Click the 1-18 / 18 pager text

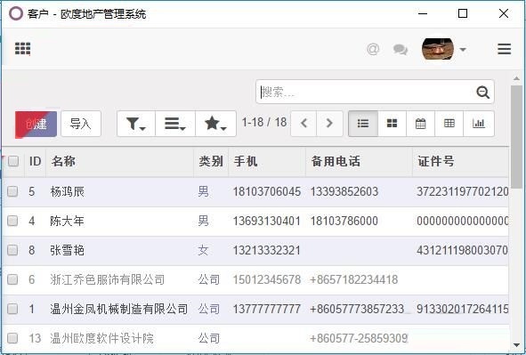pyautogui.click(x=264, y=123)
